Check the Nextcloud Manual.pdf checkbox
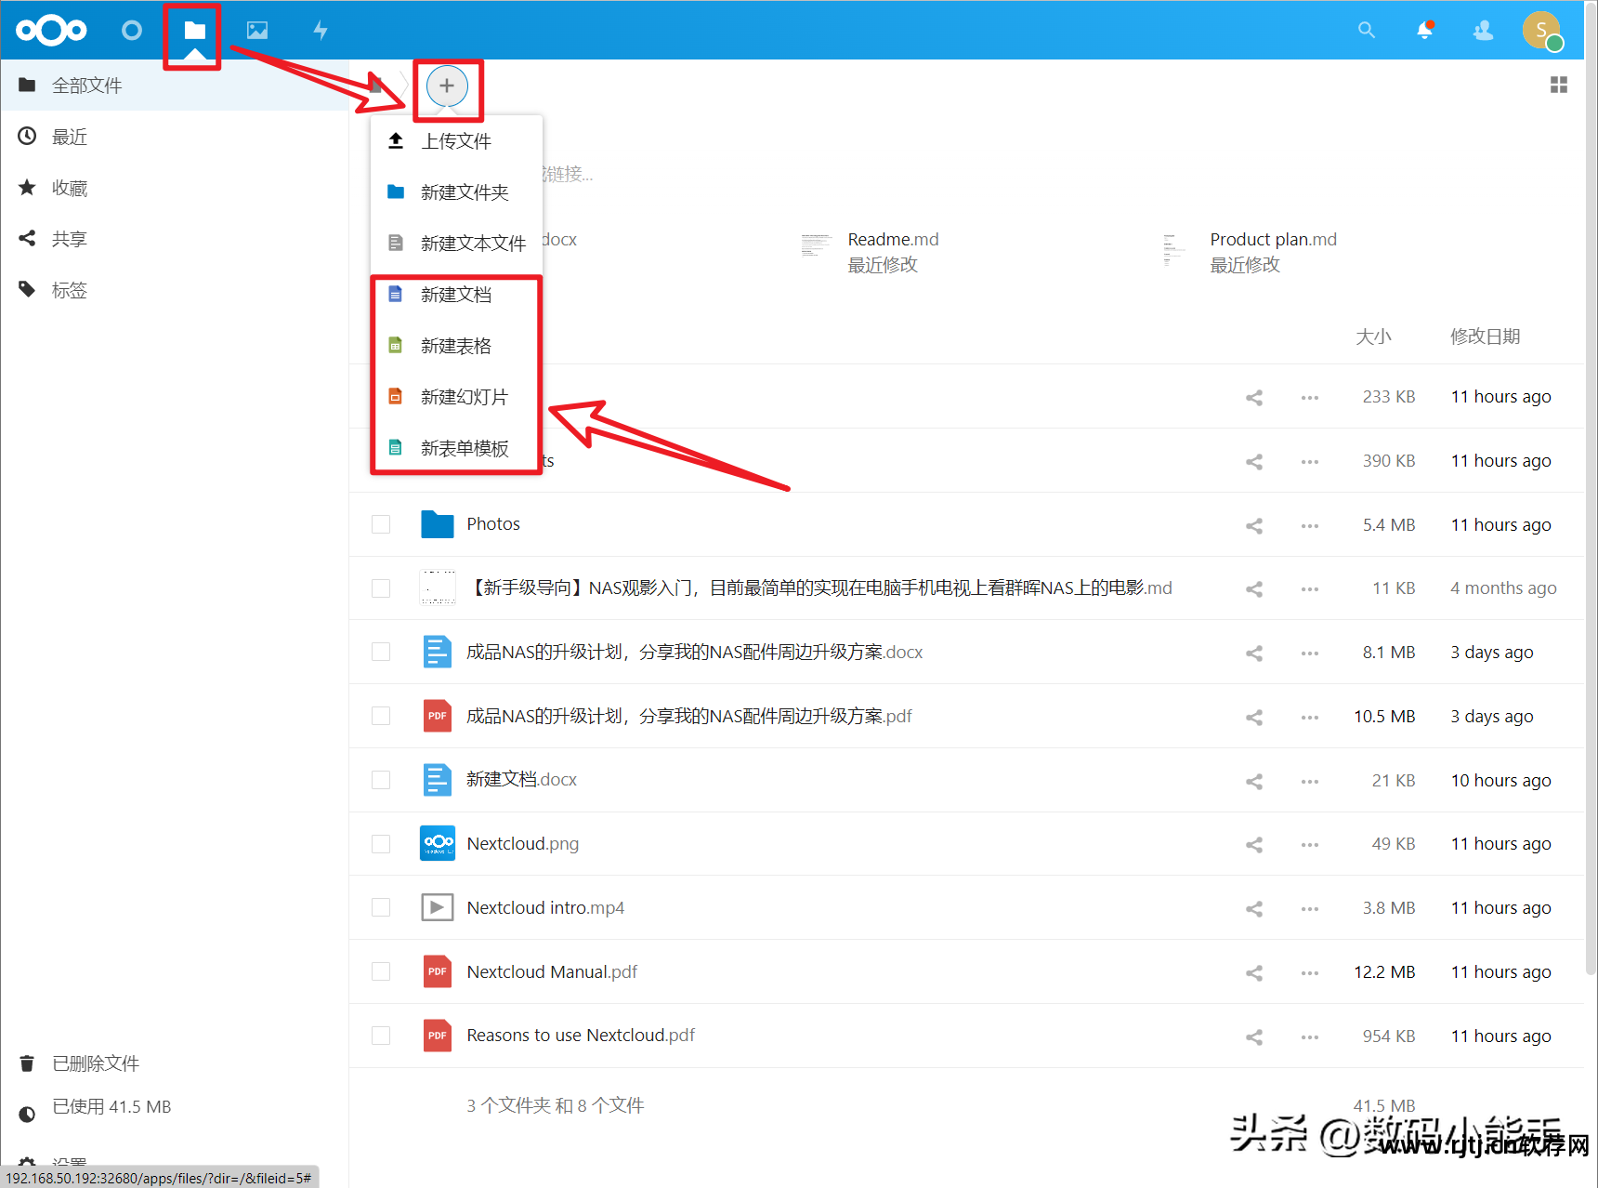 pyautogui.click(x=381, y=971)
